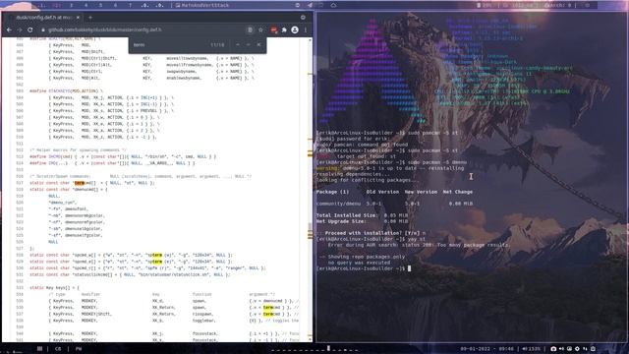Click the STACKKEYS define line in the code
The width and height of the screenshot is (629, 354).
coord(66,91)
